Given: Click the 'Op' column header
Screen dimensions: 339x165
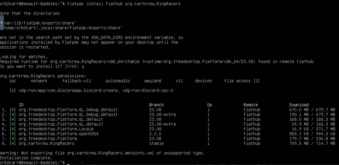Looking at the screenshot, I should click(x=209, y=105).
